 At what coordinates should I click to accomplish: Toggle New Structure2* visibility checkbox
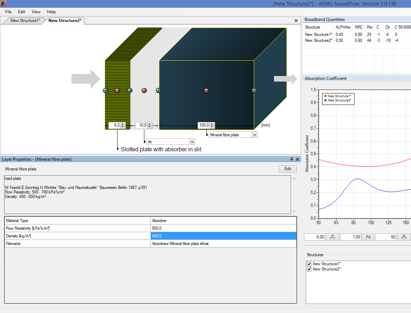pyautogui.click(x=309, y=269)
